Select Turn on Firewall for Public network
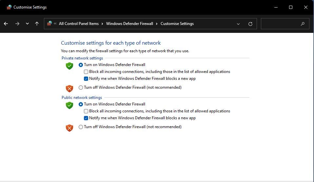Viewport: 314px width, 182px height. click(81, 104)
